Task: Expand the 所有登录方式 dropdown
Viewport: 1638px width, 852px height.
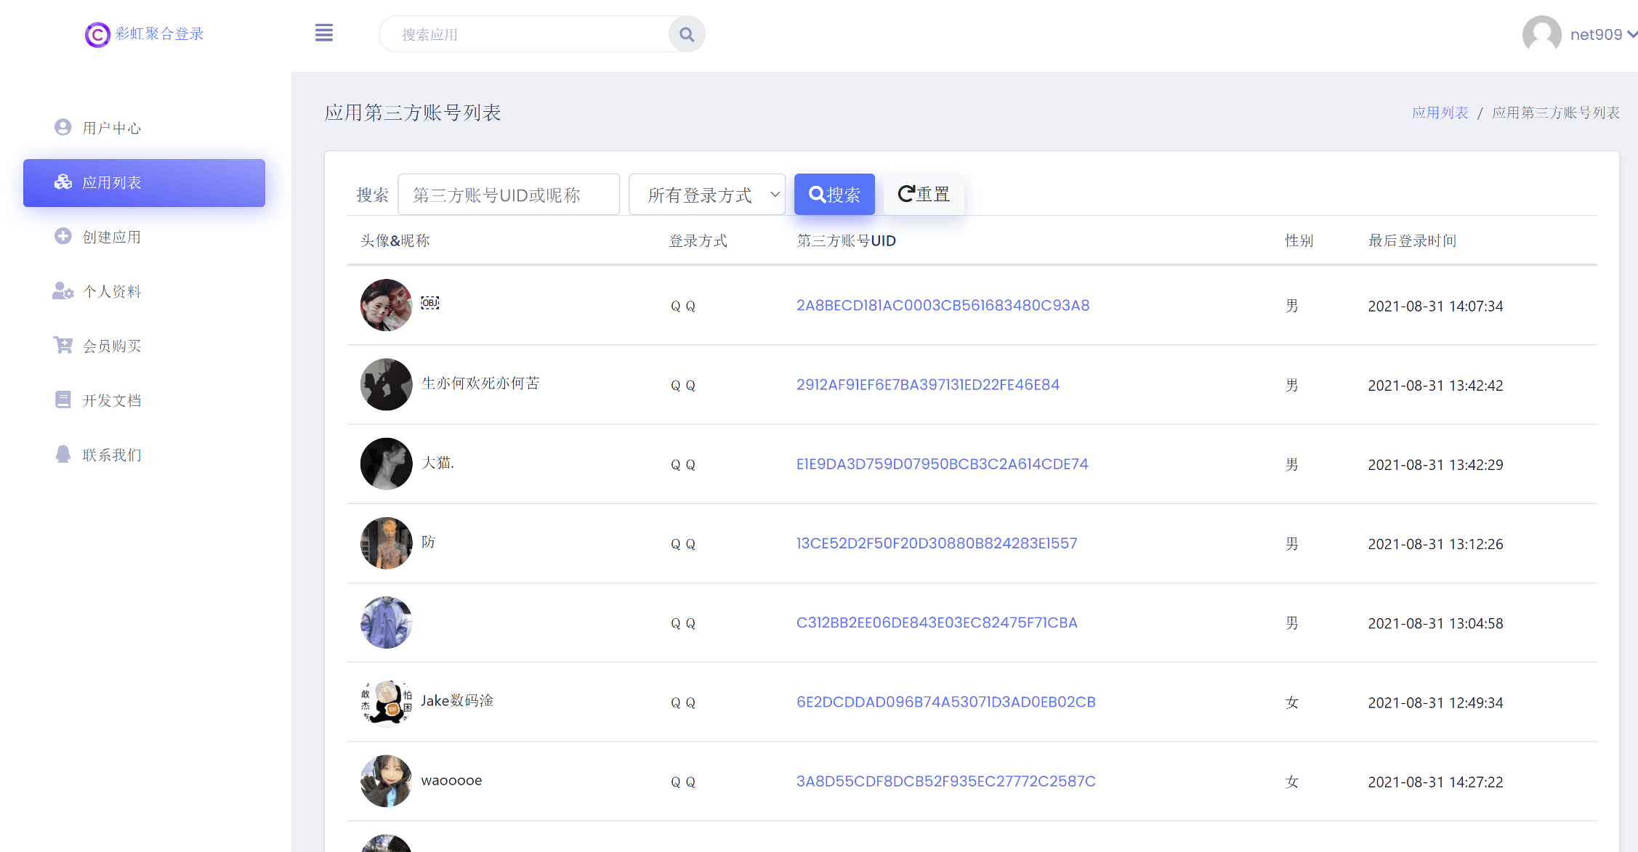Action: click(x=706, y=195)
